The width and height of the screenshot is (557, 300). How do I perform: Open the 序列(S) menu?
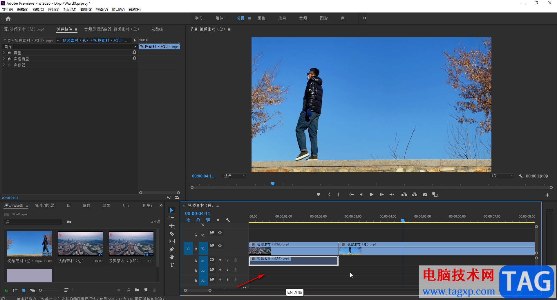click(x=54, y=9)
